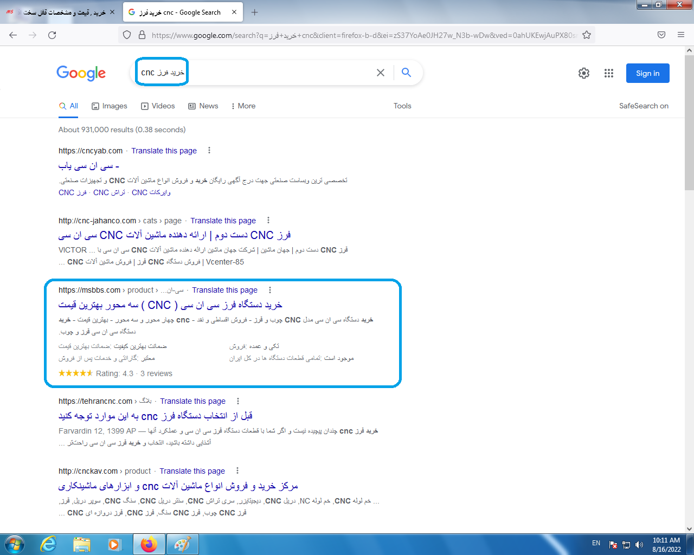Viewport: 694px width, 555px height.
Task: Open the Pocket save icon
Action: pyautogui.click(x=661, y=35)
